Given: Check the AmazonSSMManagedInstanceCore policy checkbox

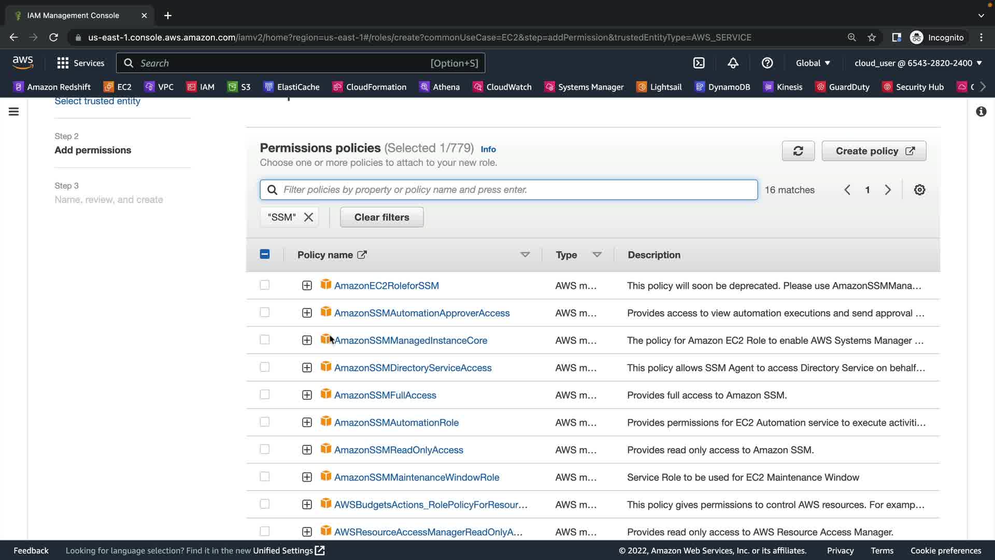Looking at the screenshot, I should [x=265, y=340].
